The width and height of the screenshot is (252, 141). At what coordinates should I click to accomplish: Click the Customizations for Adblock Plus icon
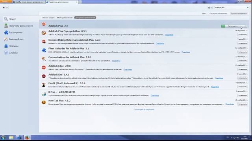44,59
